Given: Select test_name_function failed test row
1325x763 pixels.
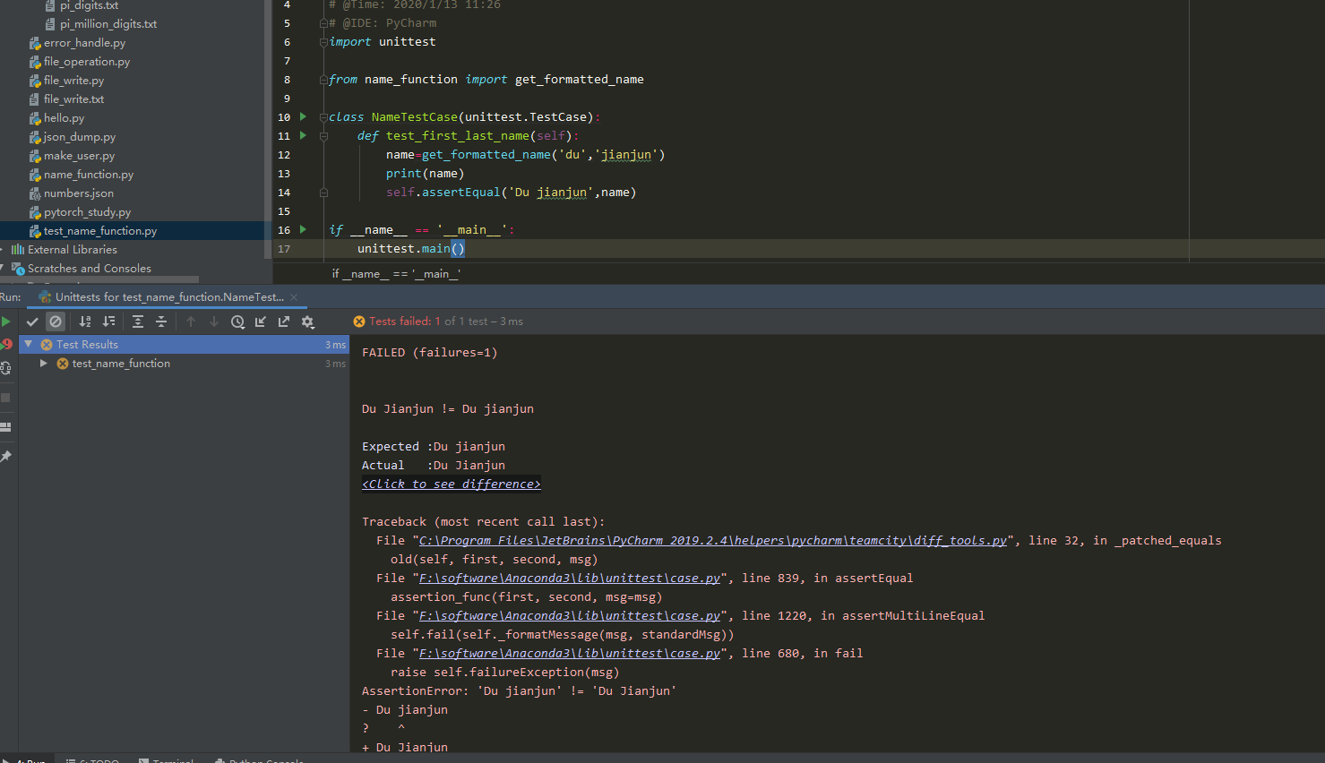Looking at the screenshot, I should 184,364.
